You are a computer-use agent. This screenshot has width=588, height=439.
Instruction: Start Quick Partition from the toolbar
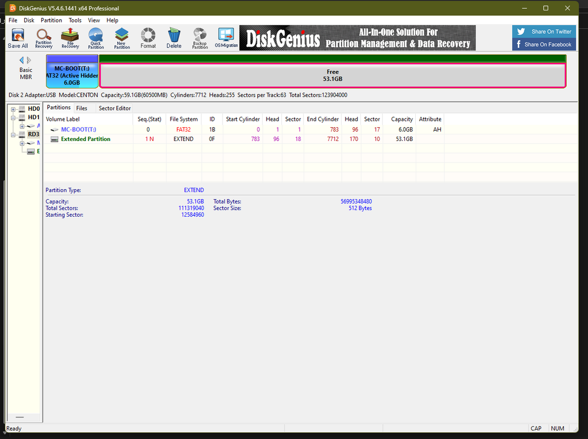[96, 38]
